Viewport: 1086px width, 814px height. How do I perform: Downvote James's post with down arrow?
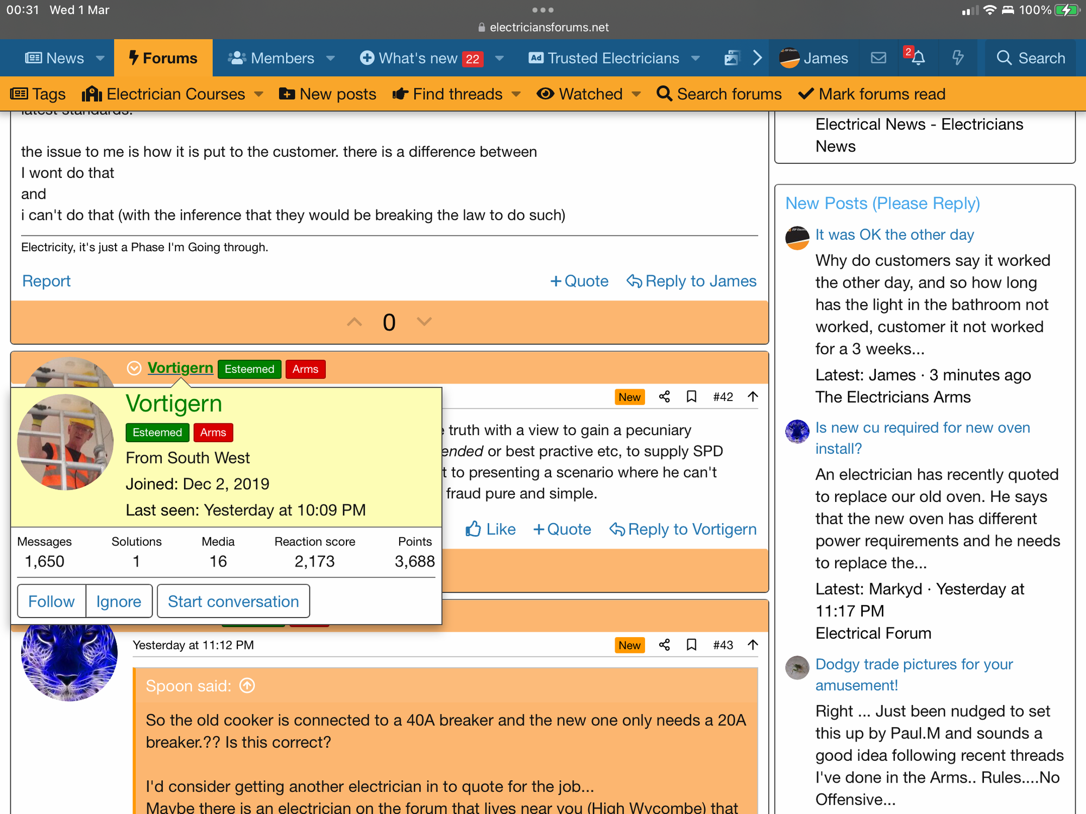coord(424,322)
